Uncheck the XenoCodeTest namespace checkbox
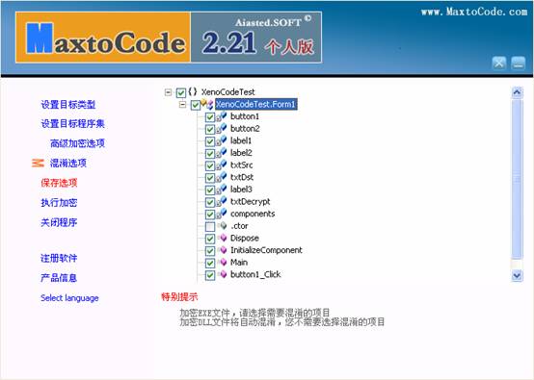This screenshot has width=534, height=380. click(x=181, y=92)
